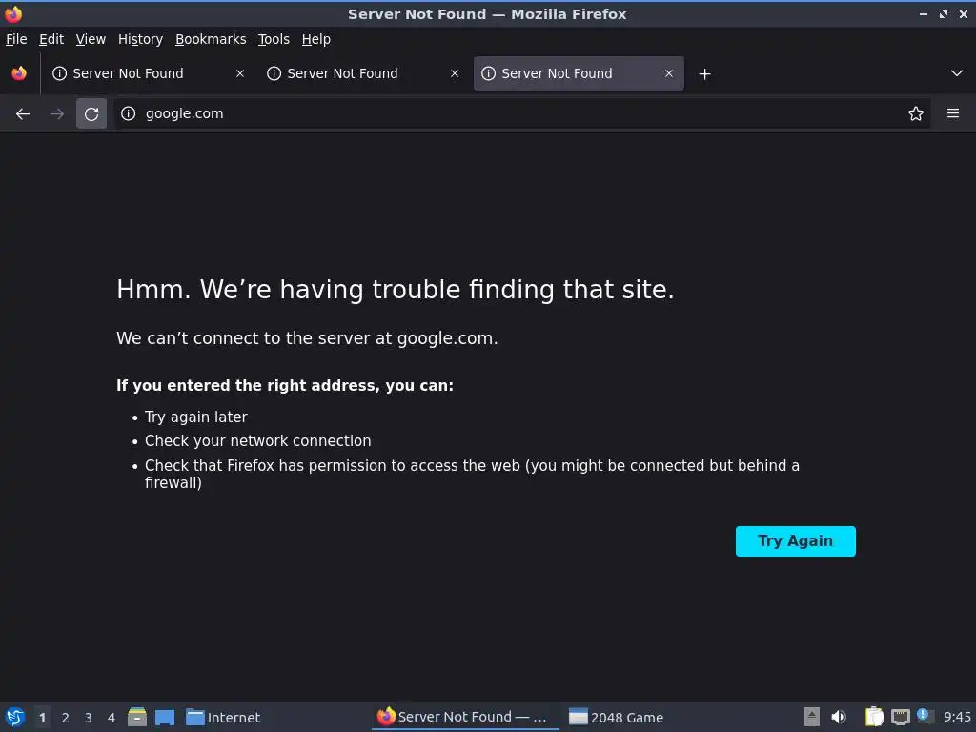976x732 pixels.
Task: Close the first Server Not Found tab
Action: click(240, 73)
